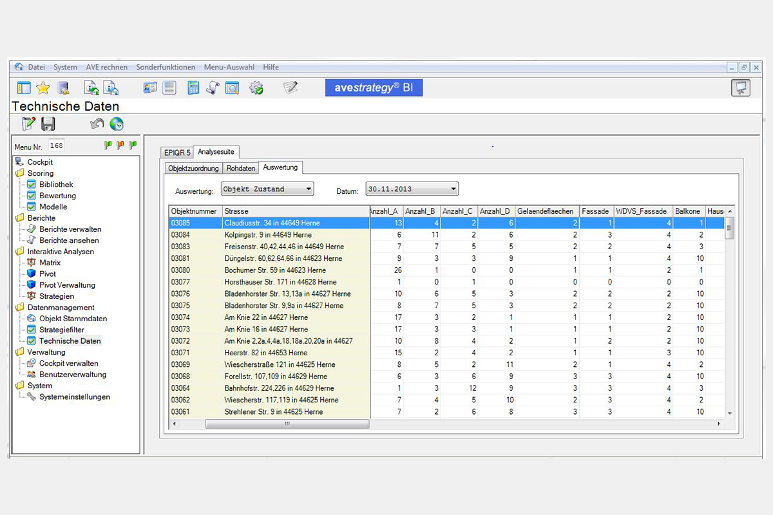Click the house icon in the title menu bar

point(19,67)
